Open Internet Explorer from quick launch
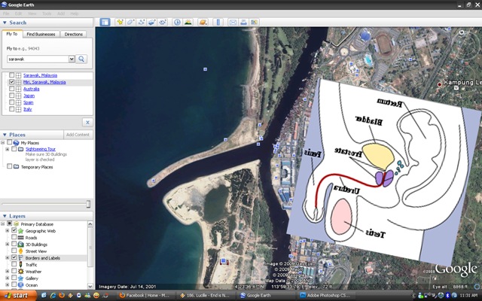Screen dimensions: 482x301 tap(53, 296)
